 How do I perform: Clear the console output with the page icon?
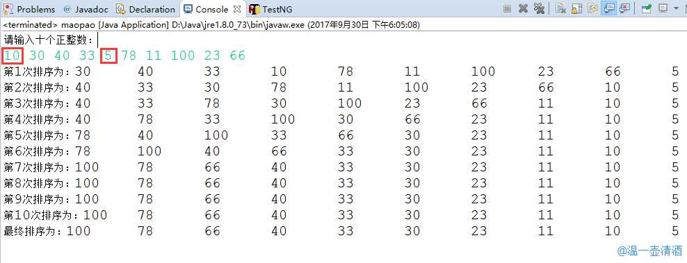[x=561, y=8]
